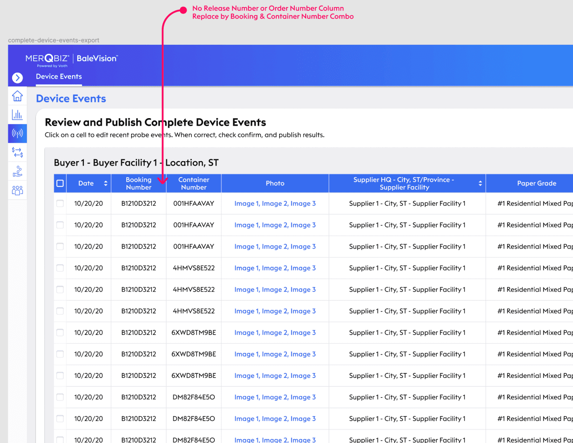Tick the checkbox on the first 4HMVS8E522 row
Viewport: 573px width, 443px height.
click(60, 268)
